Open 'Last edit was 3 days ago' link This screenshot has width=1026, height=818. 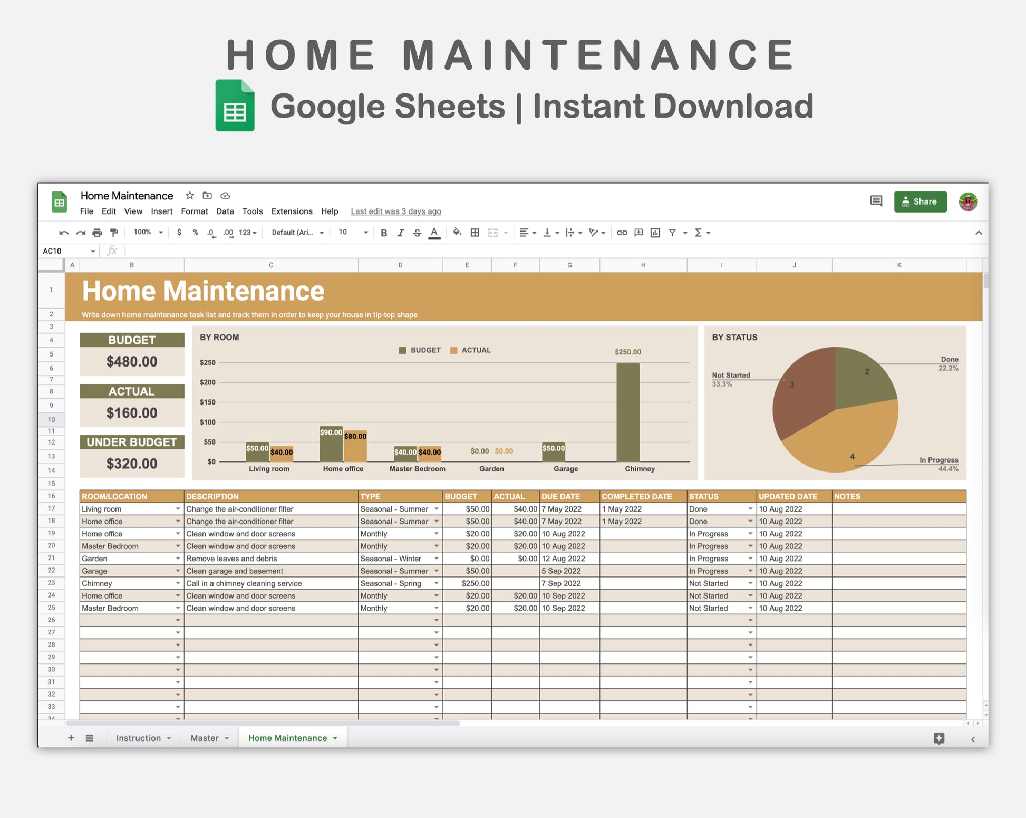(395, 211)
